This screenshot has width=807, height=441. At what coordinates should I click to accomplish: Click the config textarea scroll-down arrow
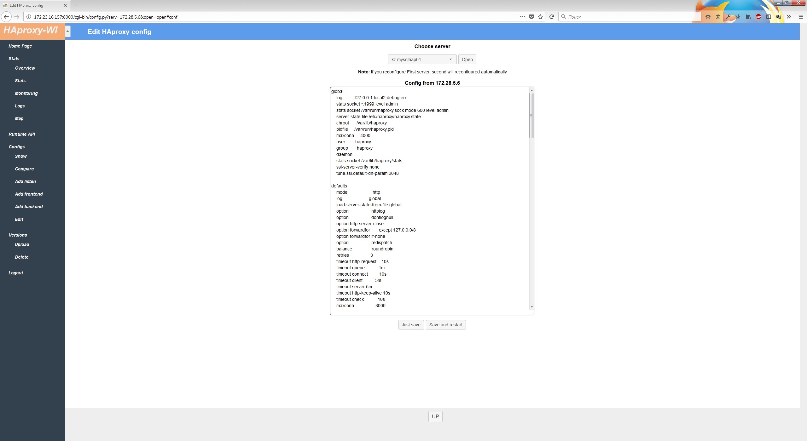click(x=531, y=307)
